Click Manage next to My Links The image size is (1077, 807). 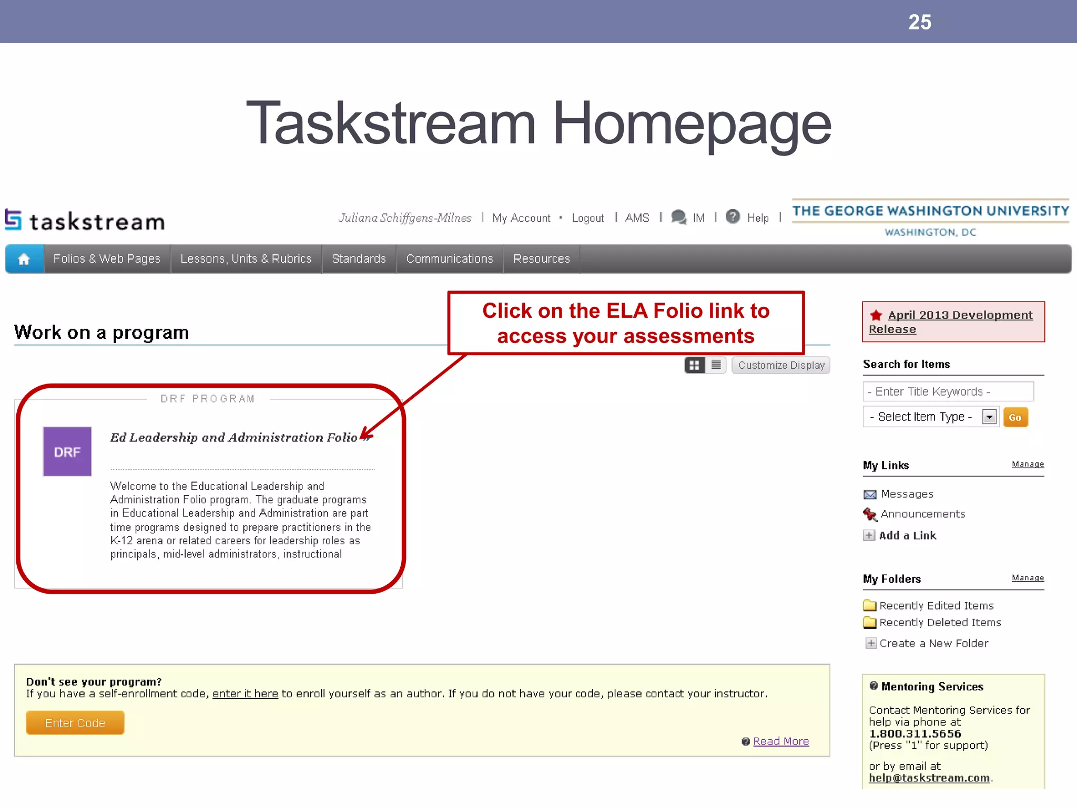[x=1028, y=464]
